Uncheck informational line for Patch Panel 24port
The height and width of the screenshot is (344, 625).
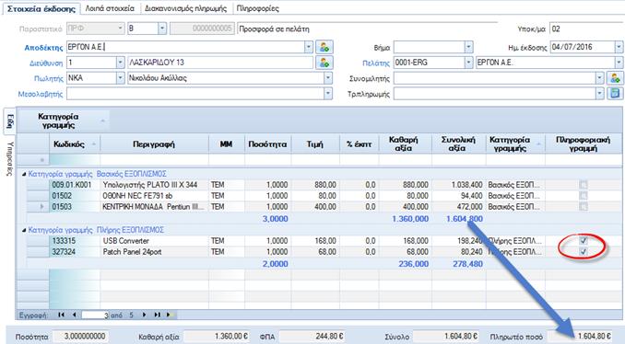pos(584,252)
